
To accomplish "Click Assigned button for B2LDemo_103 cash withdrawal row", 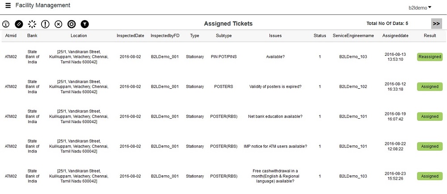I will (x=430, y=176).
